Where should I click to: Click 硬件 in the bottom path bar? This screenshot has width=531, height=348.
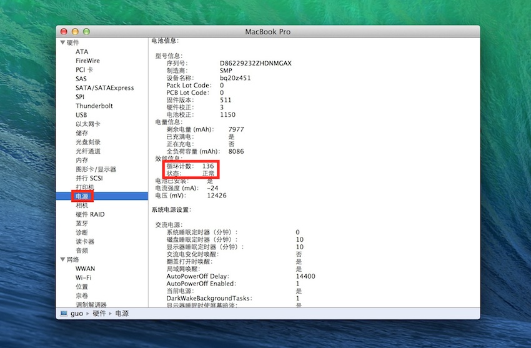click(99, 314)
